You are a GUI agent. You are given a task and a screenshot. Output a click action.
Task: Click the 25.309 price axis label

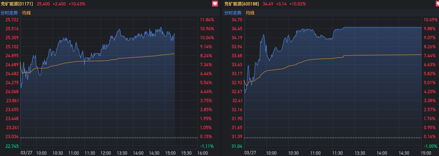[12, 38]
